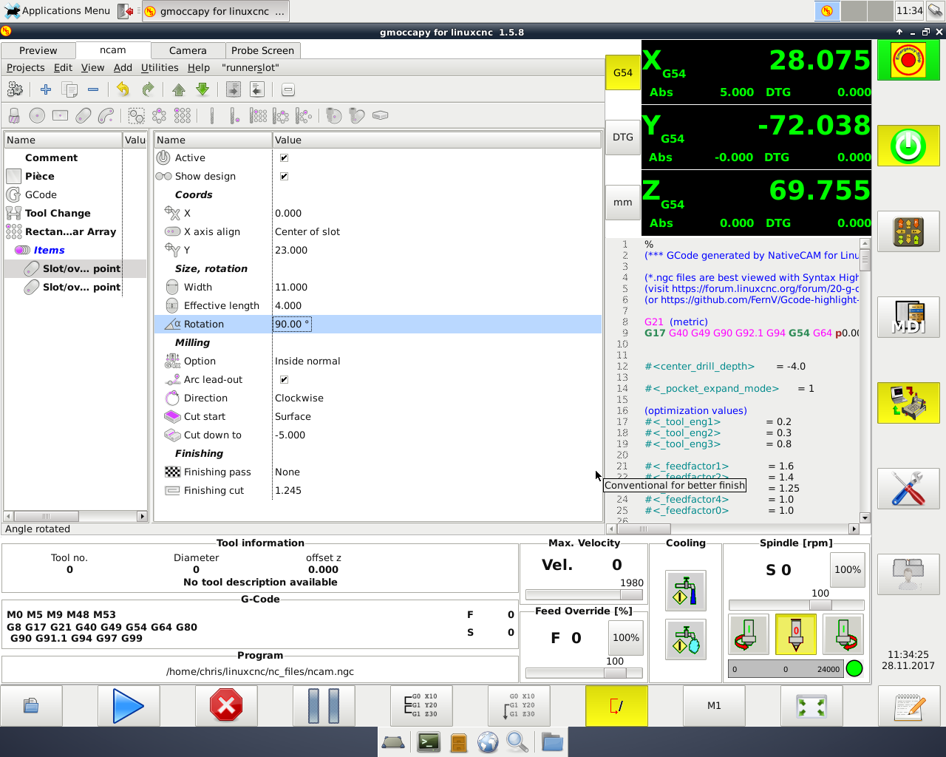Switch to Probe Screen tab
946x757 pixels.
(262, 50)
